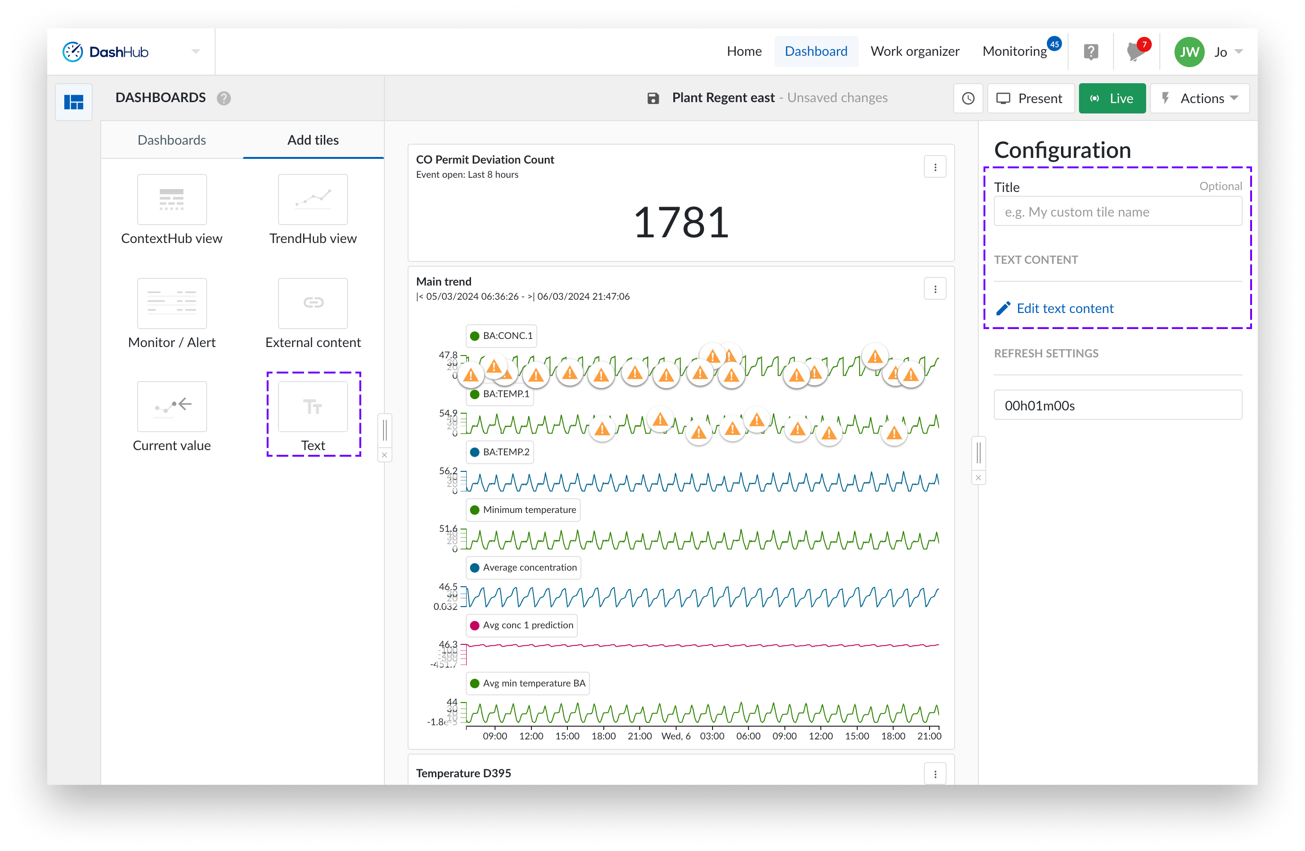Click the JW user avatar
This screenshot has width=1305, height=851.
pos(1189,52)
